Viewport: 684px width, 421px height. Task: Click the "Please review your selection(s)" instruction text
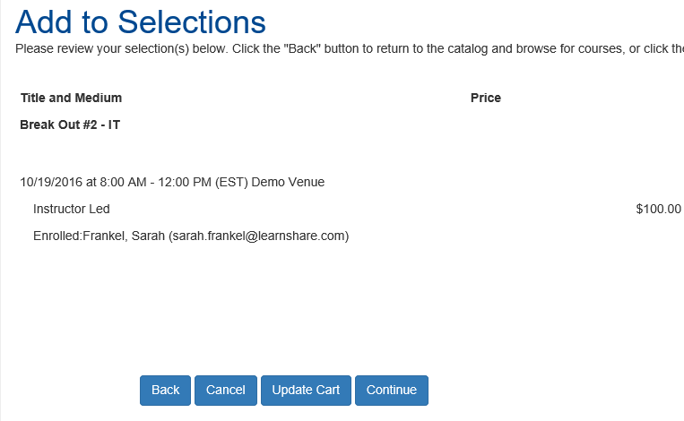click(x=108, y=47)
